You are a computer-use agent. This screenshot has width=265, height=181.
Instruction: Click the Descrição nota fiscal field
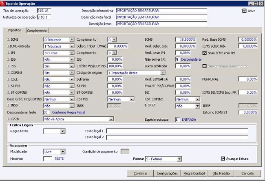161,17
